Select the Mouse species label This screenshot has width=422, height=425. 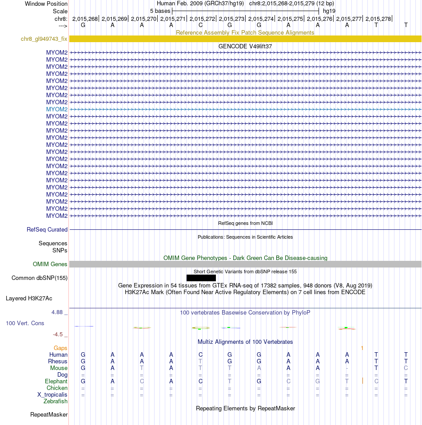click(x=59, y=368)
